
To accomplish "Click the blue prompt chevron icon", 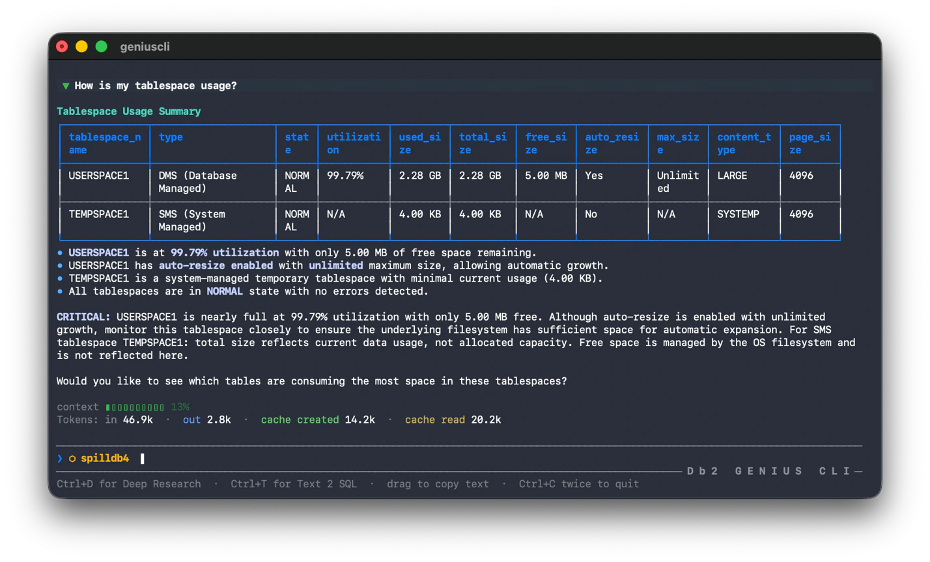I will [60, 459].
